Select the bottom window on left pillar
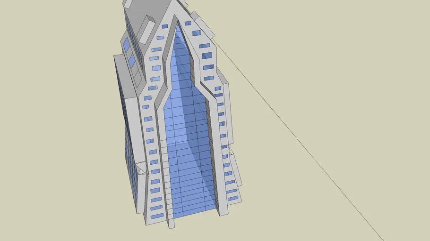The height and width of the screenshot is (241, 430). tap(157, 216)
